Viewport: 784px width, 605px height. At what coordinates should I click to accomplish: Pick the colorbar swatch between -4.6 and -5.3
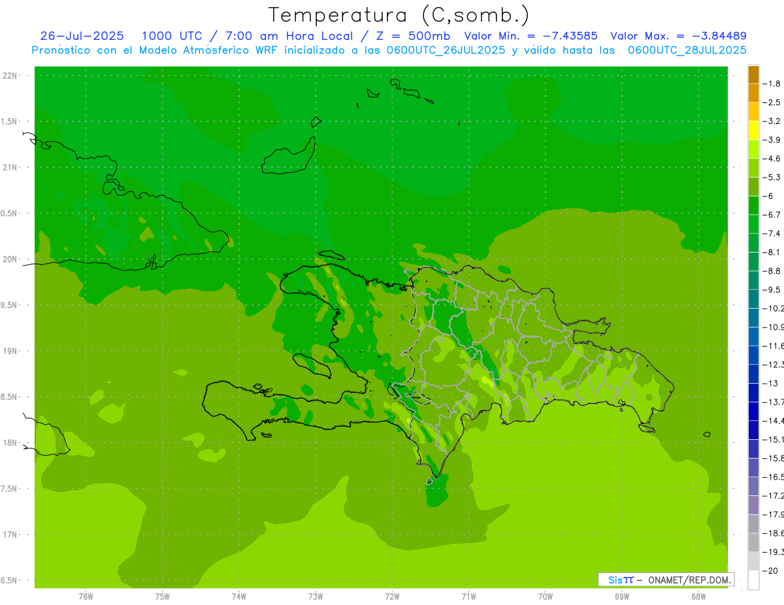coord(753,168)
